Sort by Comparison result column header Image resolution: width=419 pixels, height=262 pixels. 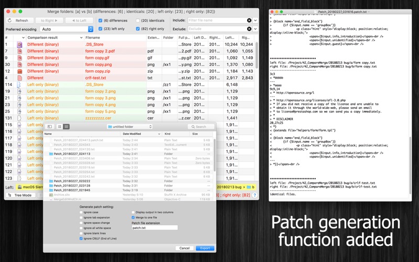[x=55, y=38]
